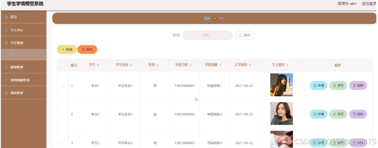Sort by the 手机号码 column arrows
378x148 pixels.
click(190, 65)
